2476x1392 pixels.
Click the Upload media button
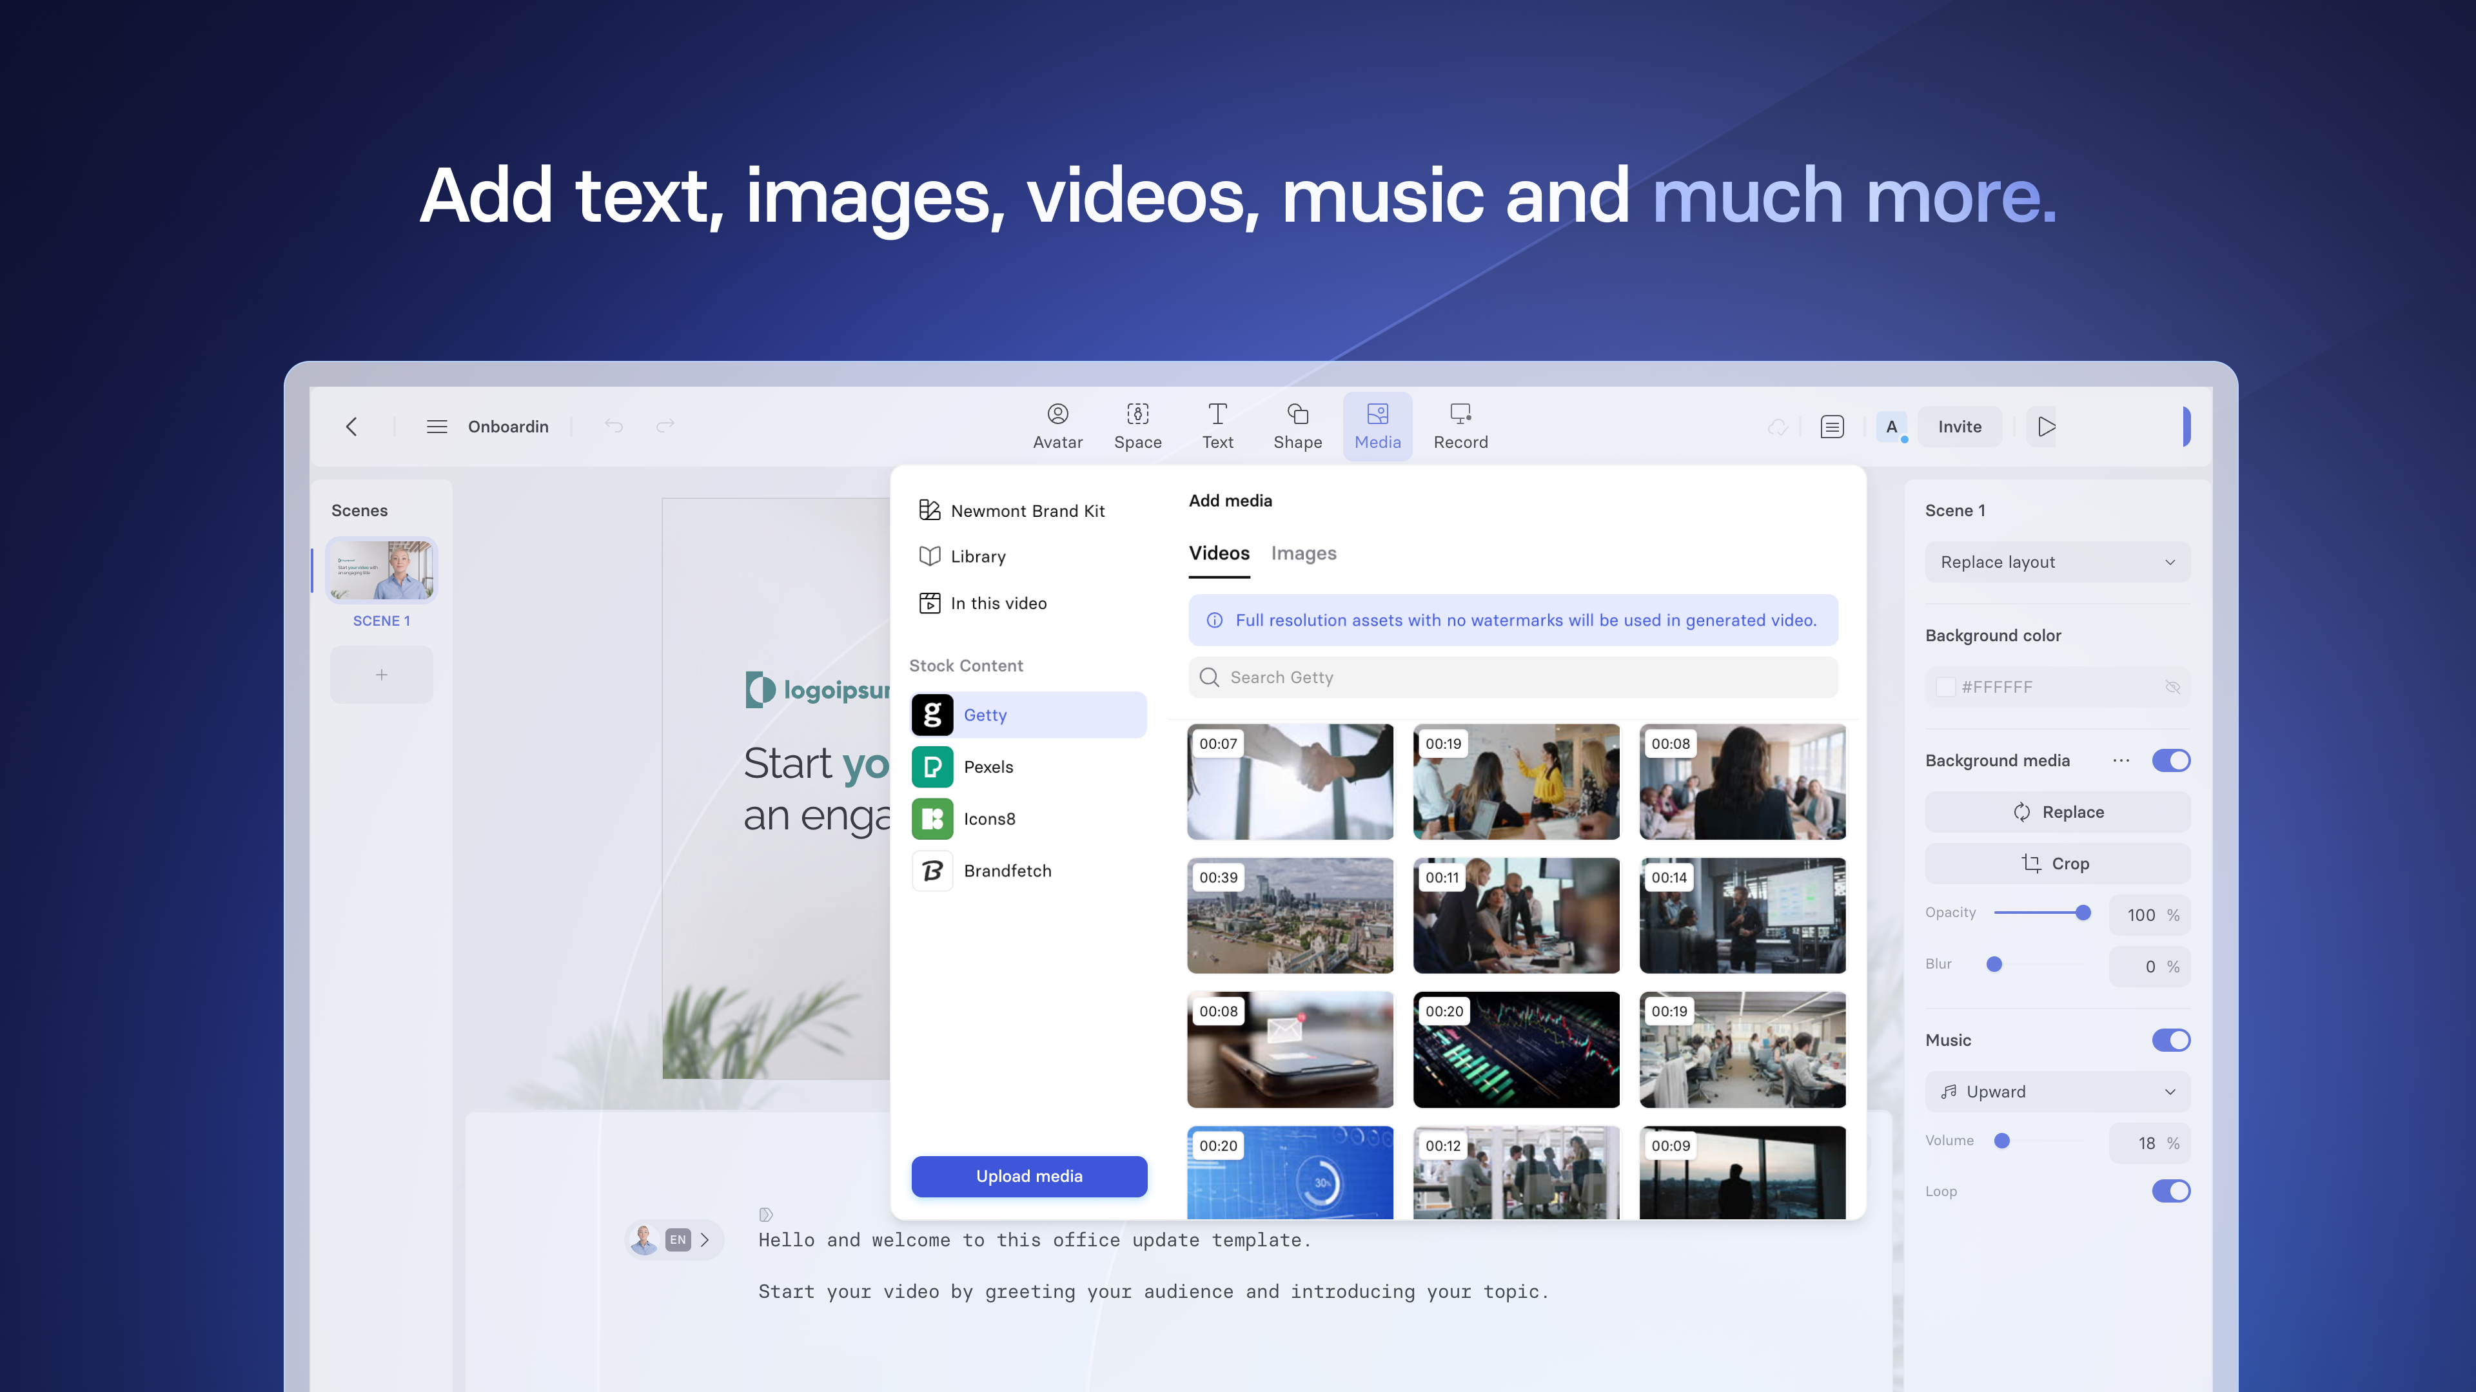[1028, 1176]
